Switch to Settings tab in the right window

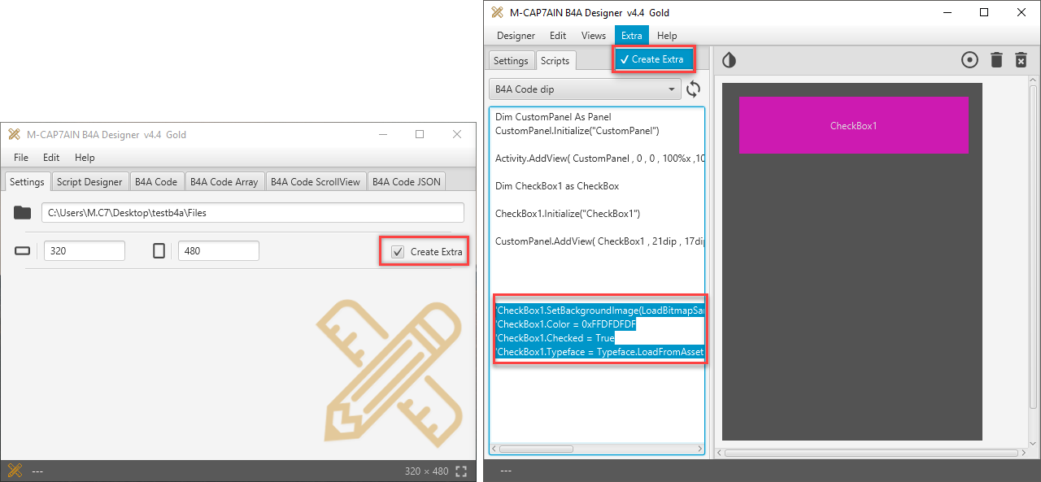point(511,61)
